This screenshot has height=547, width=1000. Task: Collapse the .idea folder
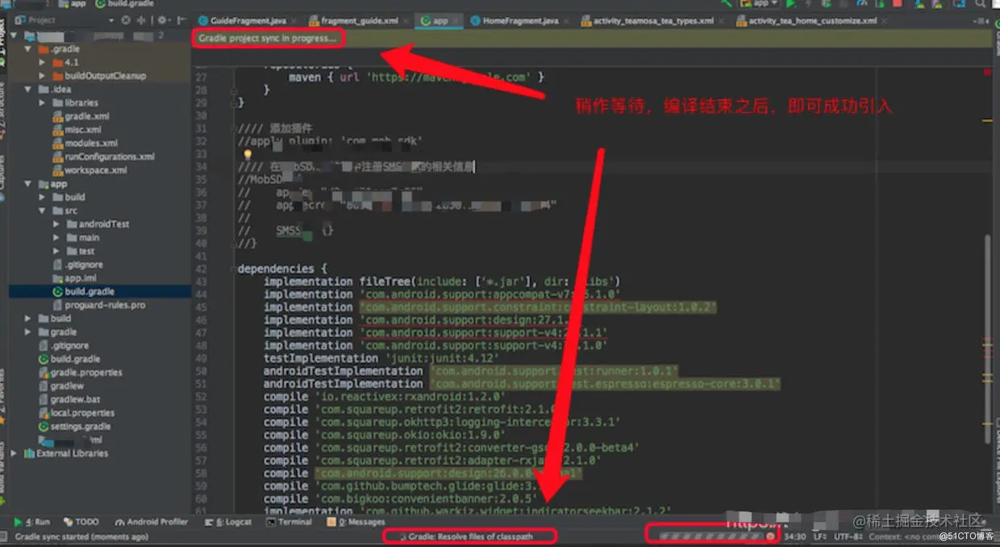[x=29, y=90]
